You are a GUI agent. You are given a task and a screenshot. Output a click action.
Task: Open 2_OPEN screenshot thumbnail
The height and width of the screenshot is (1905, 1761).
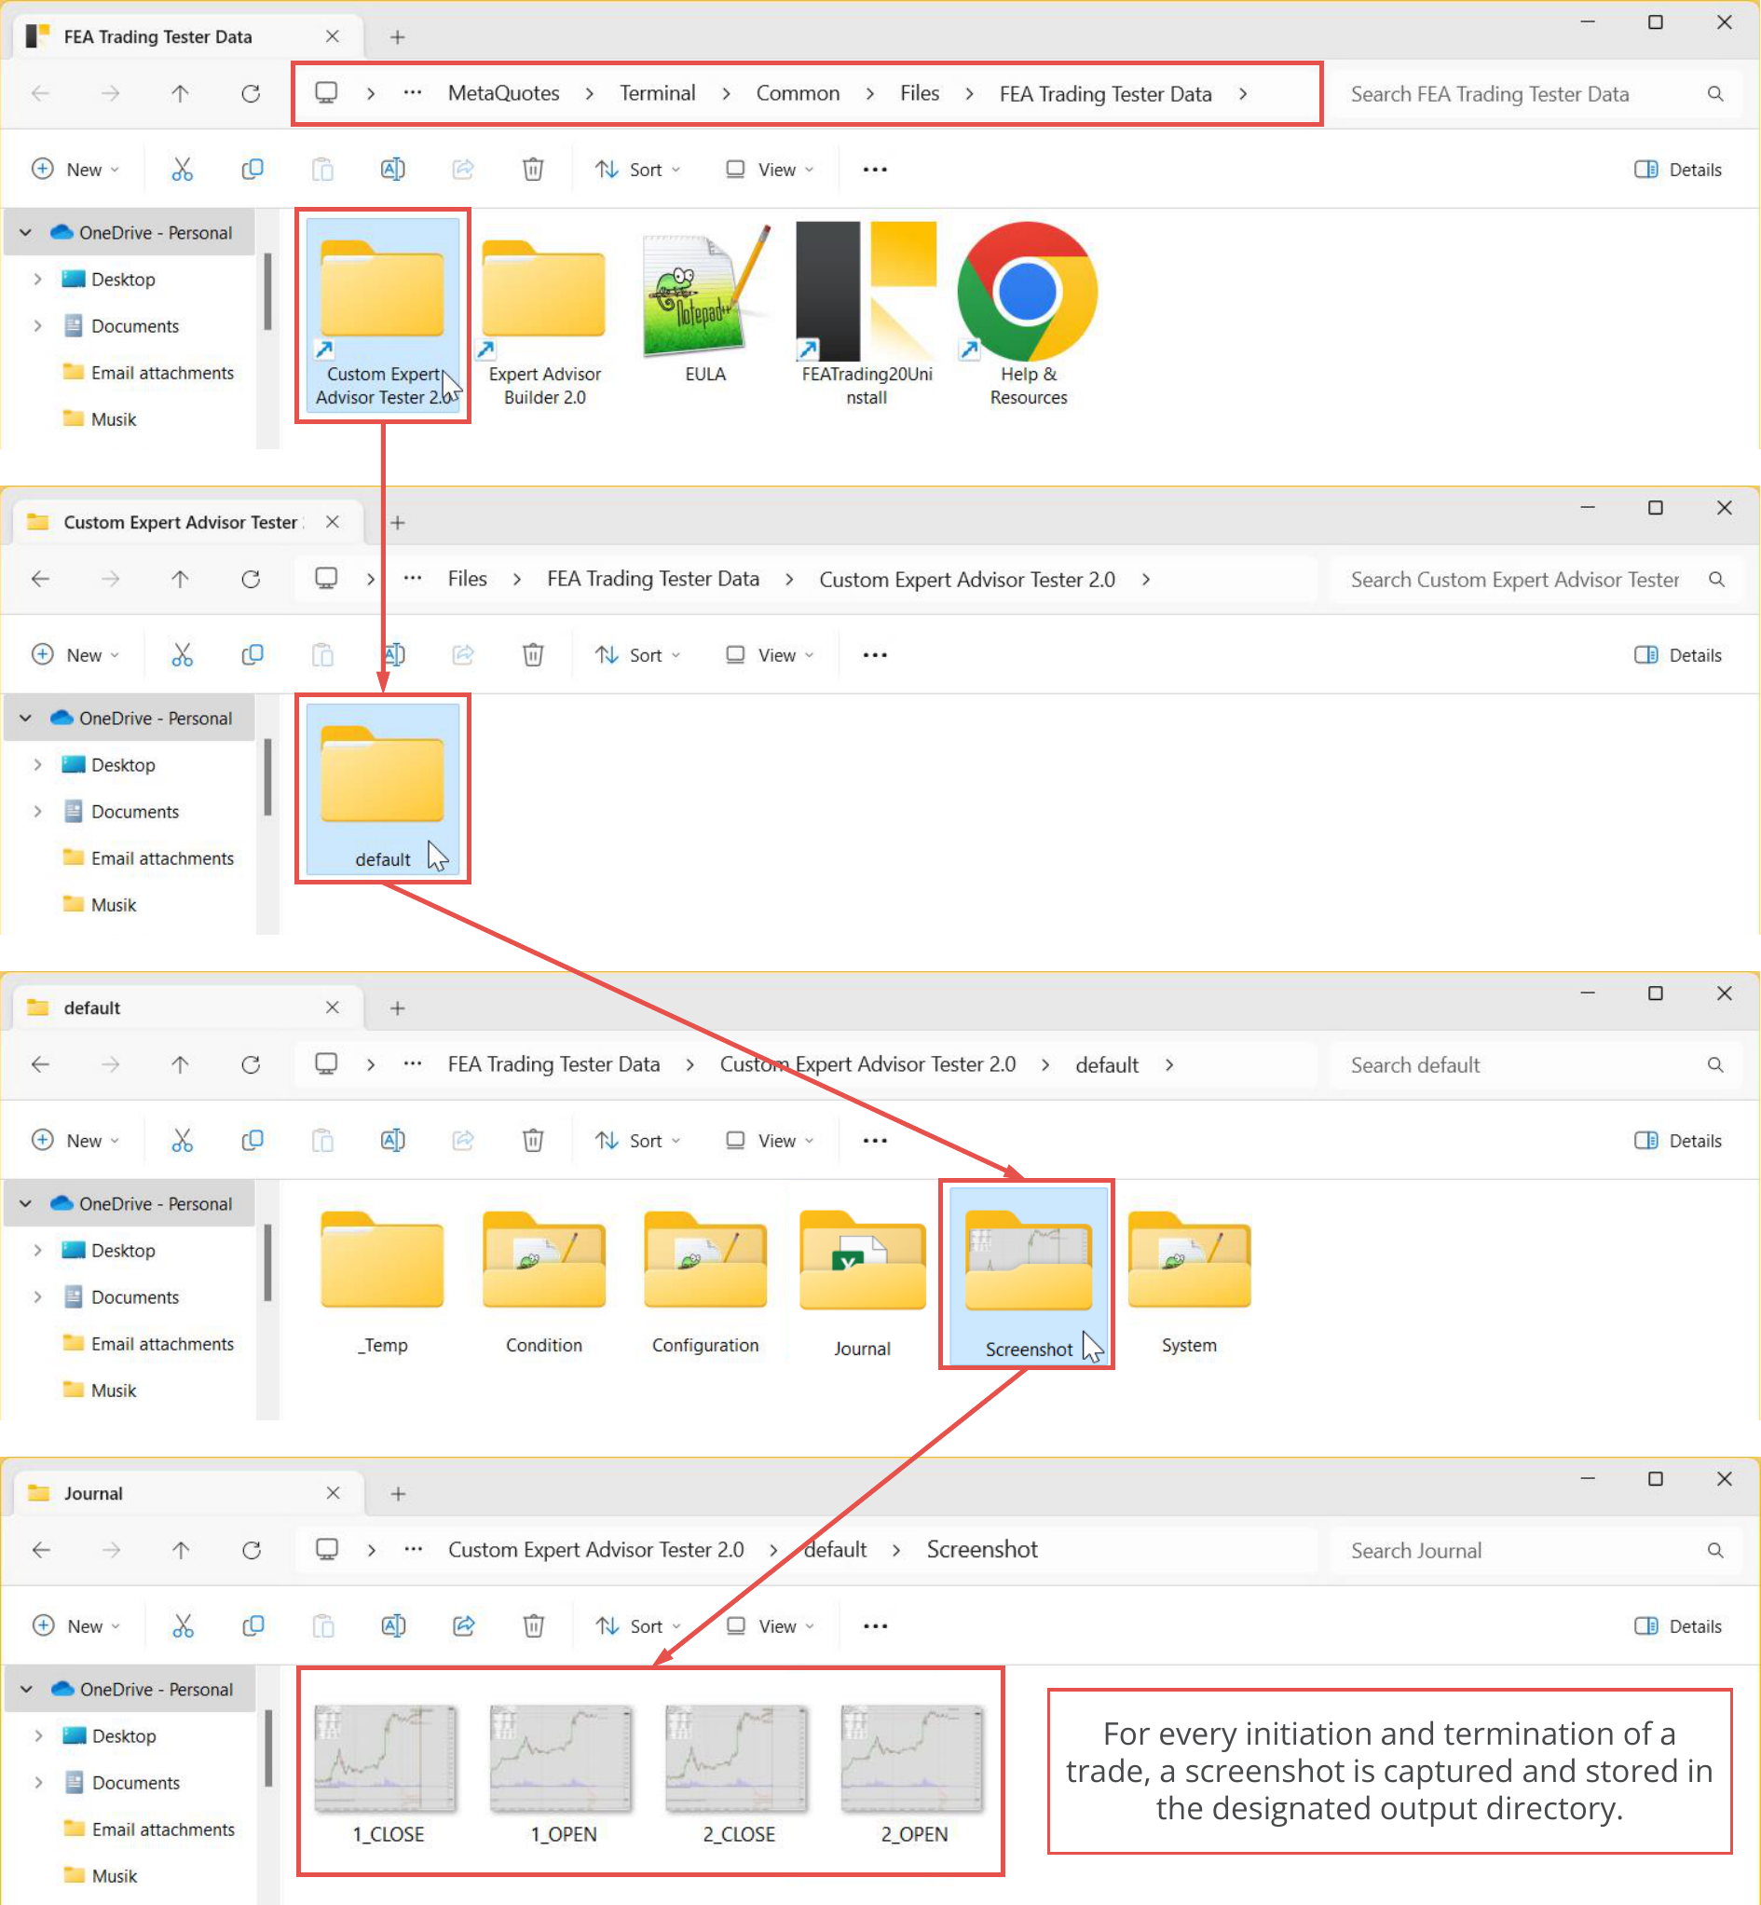(914, 1775)
